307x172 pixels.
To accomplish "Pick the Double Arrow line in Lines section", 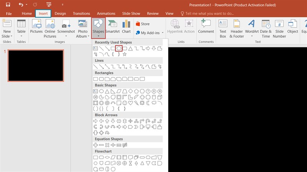I will click(107, 67).
